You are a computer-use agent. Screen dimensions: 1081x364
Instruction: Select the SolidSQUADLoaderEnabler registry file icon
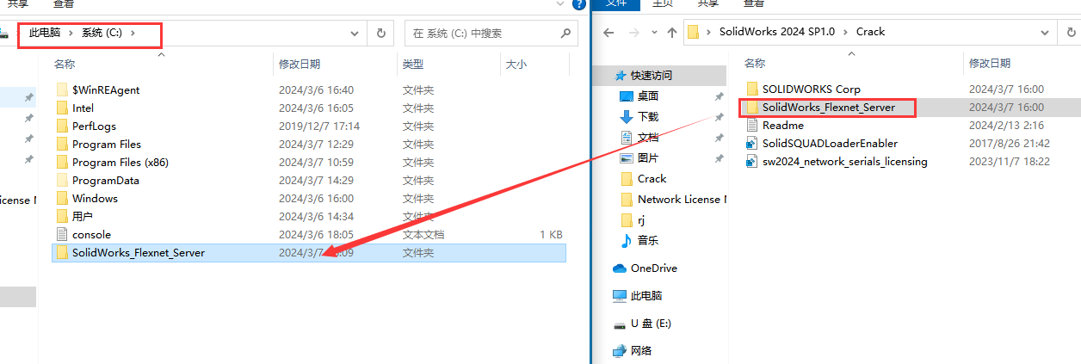coord(751,143)
